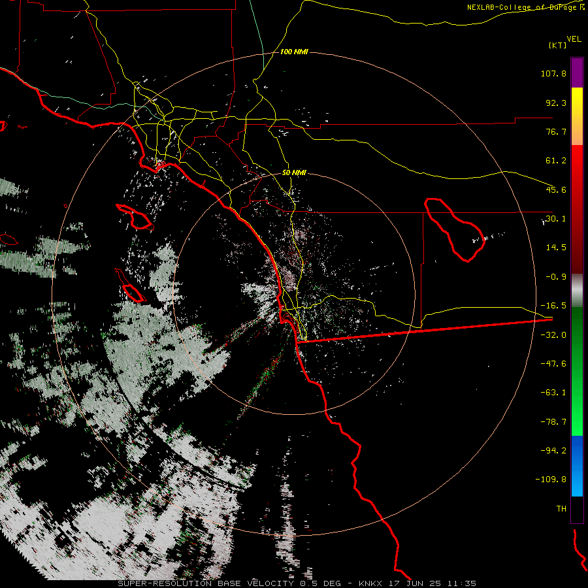Pick the black TH band of the scale
This screenshot has height=588, width=588.
pyautogui.click(x=577, y=510)
